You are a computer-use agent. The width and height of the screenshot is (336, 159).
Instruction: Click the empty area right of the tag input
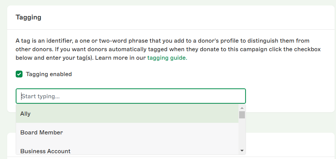click(x=290, y=96)
